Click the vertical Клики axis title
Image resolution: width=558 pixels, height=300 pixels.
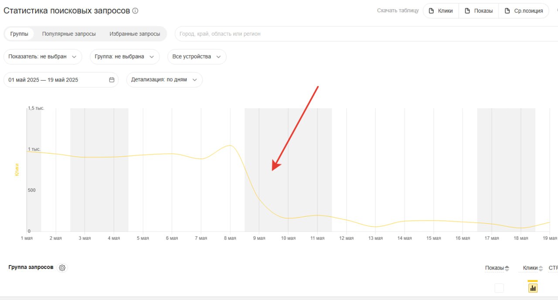click(x=17, y=169)
